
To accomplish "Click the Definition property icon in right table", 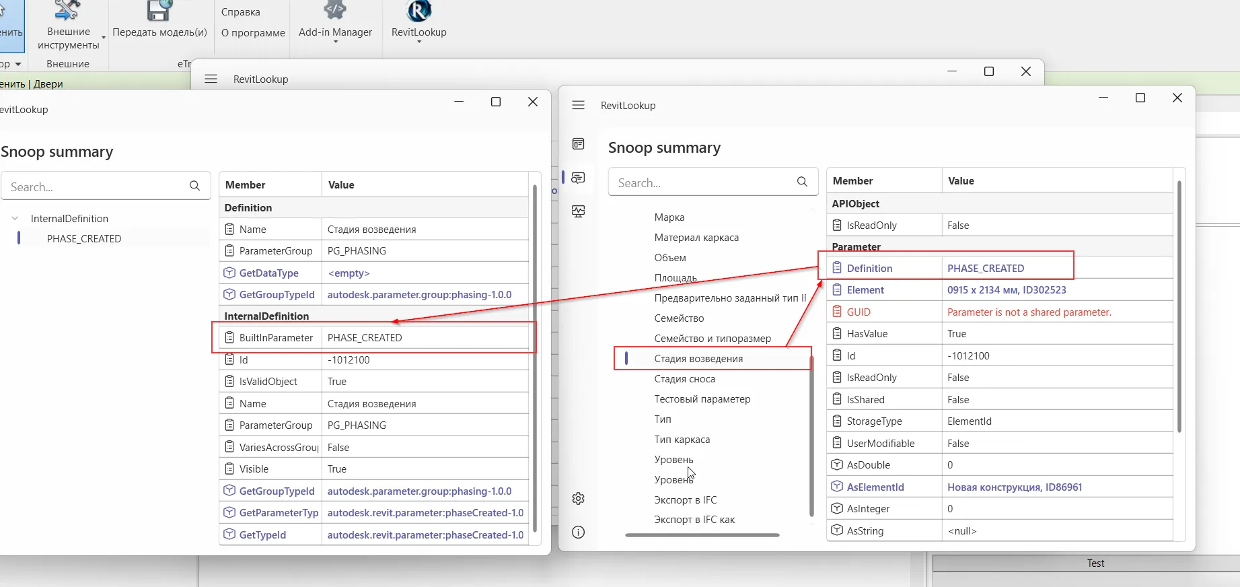I will point(837,268).
